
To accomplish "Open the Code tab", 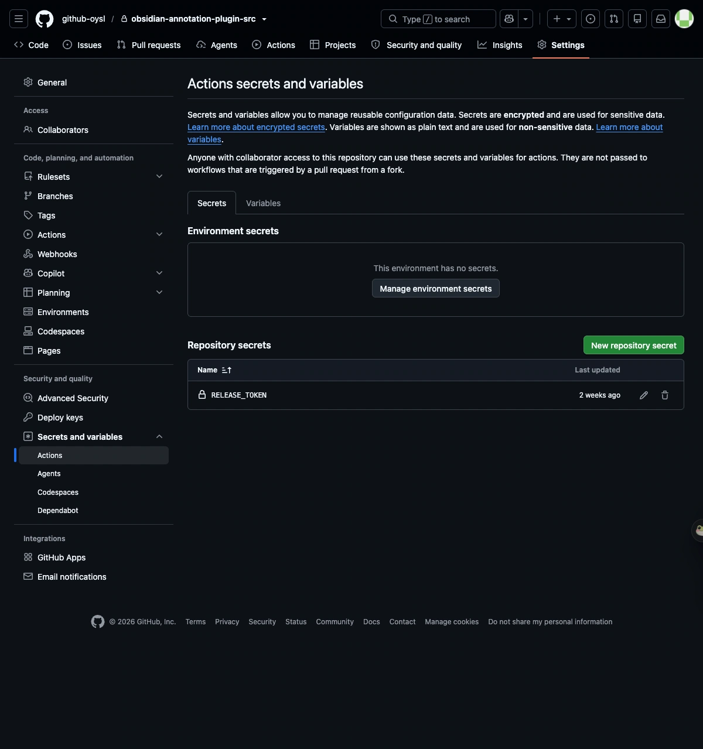I will coord(31,45).
